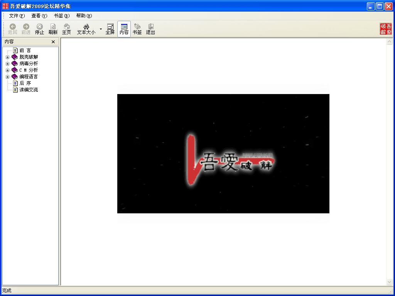Image resolution: width=395 pixels, height=296 pixels.
Task: Open the 文件(F) menu
Action: pyautogui.click(x=17, y=16)
